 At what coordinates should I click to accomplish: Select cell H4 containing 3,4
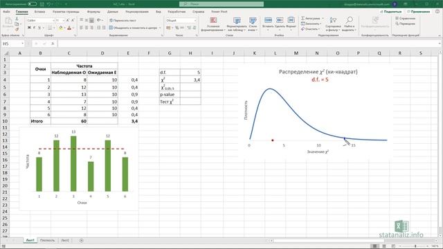pyautogui.click(x=190, y=80)
